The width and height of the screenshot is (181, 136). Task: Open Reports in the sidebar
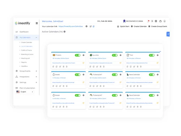tap(24, 62)
